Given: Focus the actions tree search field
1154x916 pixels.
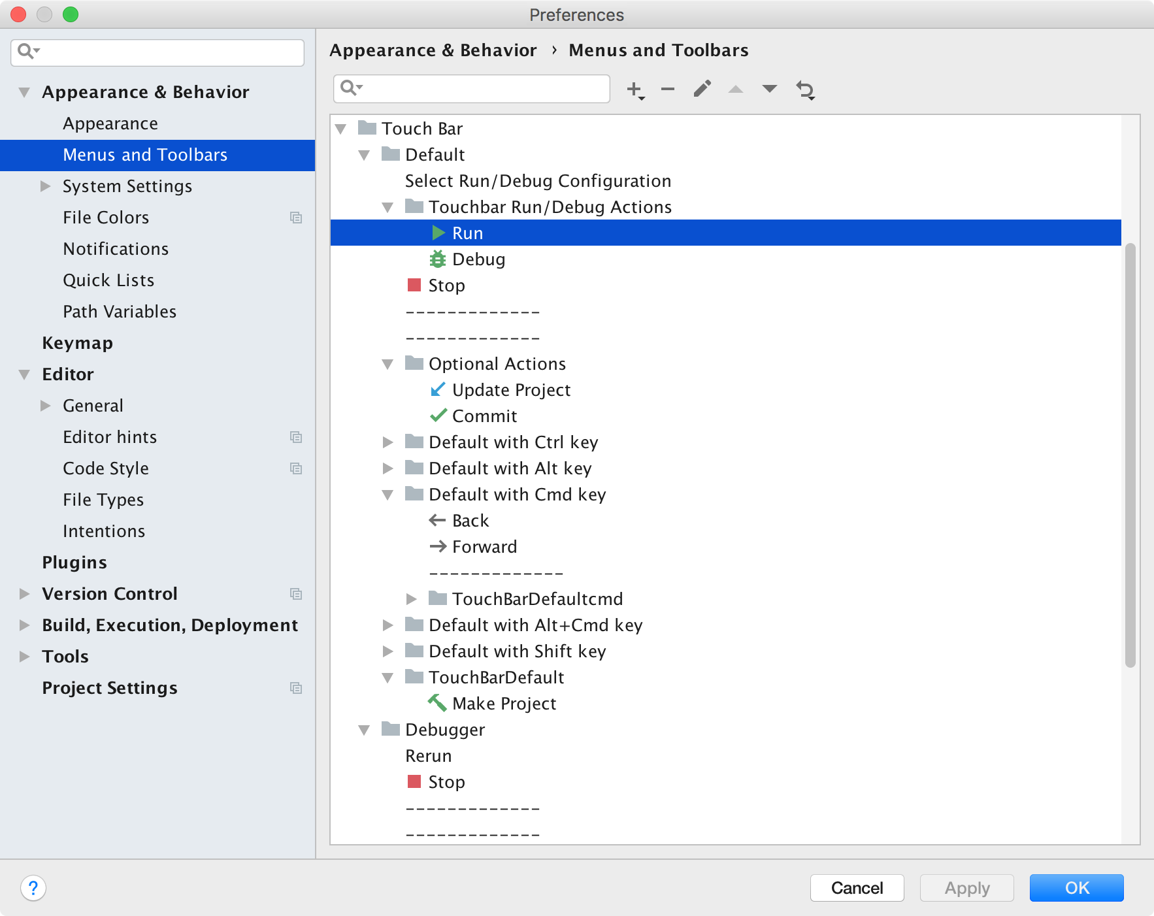Looking at the screenshot, I should click(x=471, y=88).
